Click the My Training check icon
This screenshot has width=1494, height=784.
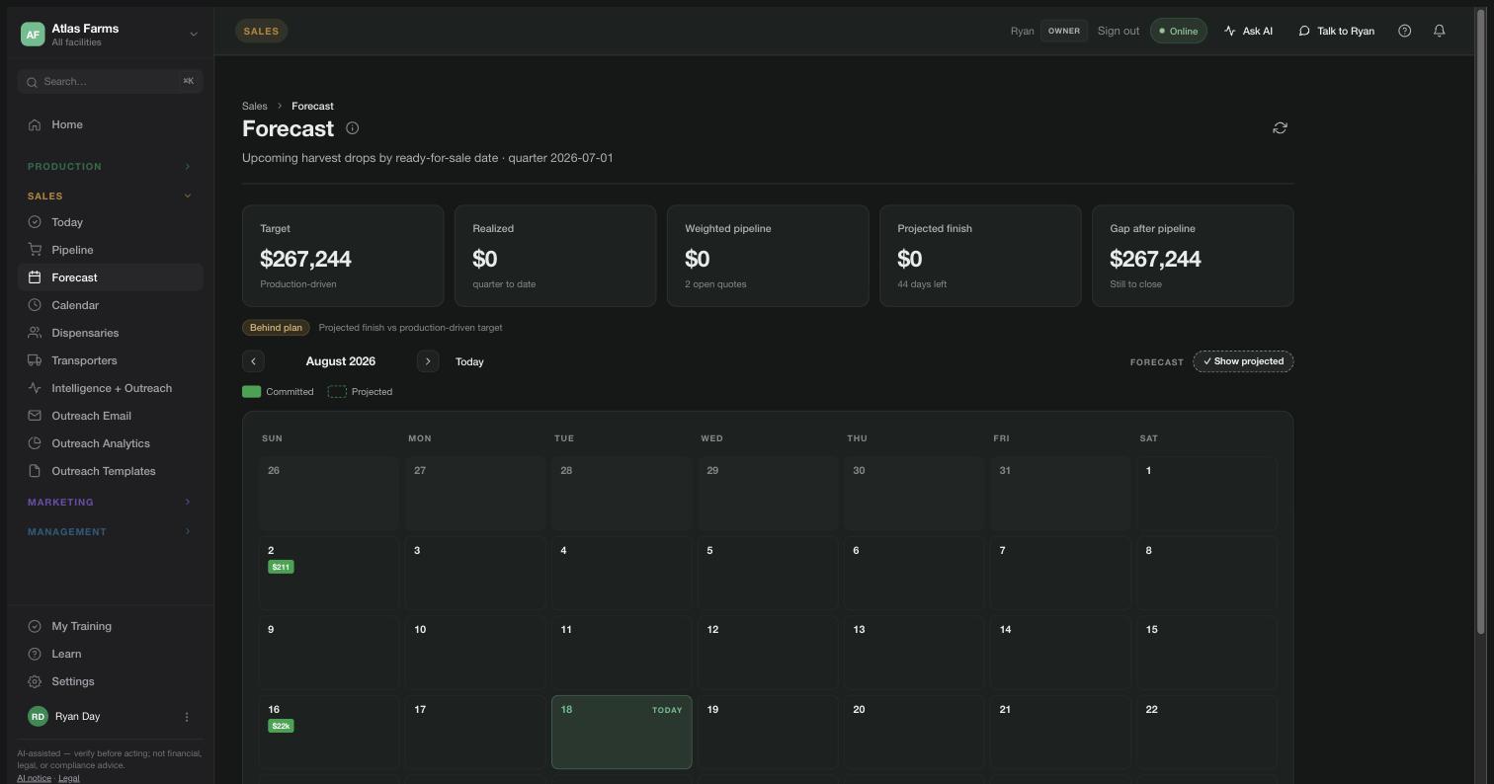coord(35,626)
